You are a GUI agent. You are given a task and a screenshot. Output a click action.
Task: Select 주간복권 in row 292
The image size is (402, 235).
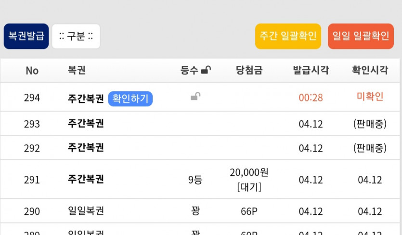pyautogui.click(x=86, y=148)
